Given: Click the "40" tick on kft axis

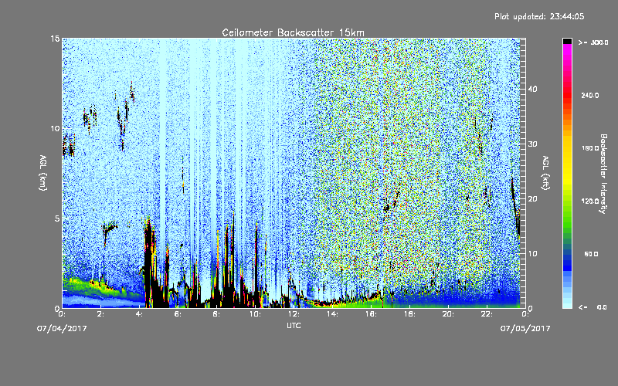Looking at the screenshot, I should pyautogui.click(x=532, y=89).
